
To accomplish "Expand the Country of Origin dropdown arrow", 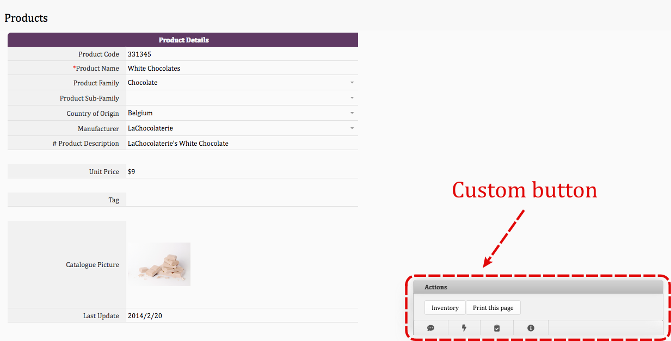I will 352,113.
